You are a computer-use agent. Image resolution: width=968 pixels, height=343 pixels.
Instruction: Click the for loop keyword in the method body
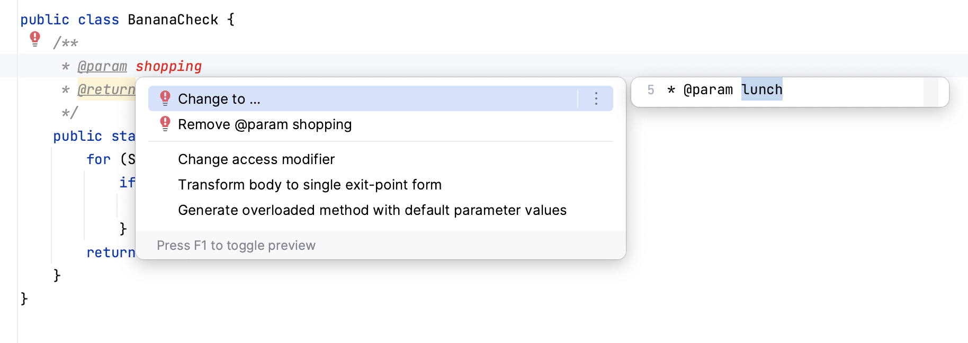pos(98,159)
